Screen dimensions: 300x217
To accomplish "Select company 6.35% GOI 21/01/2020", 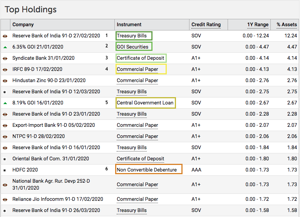I will point(38,47).
